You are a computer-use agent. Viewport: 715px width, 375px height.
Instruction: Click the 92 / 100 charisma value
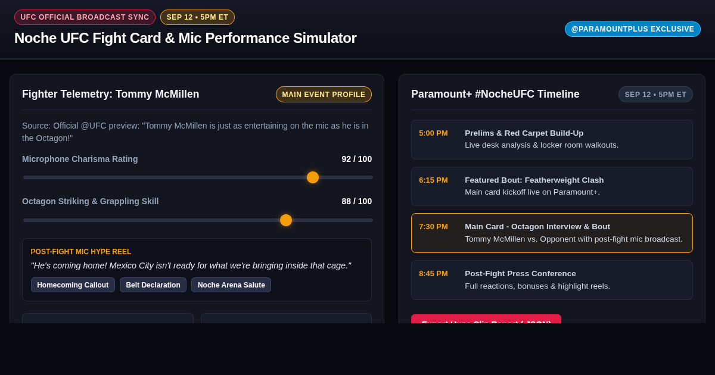point(356,159)
